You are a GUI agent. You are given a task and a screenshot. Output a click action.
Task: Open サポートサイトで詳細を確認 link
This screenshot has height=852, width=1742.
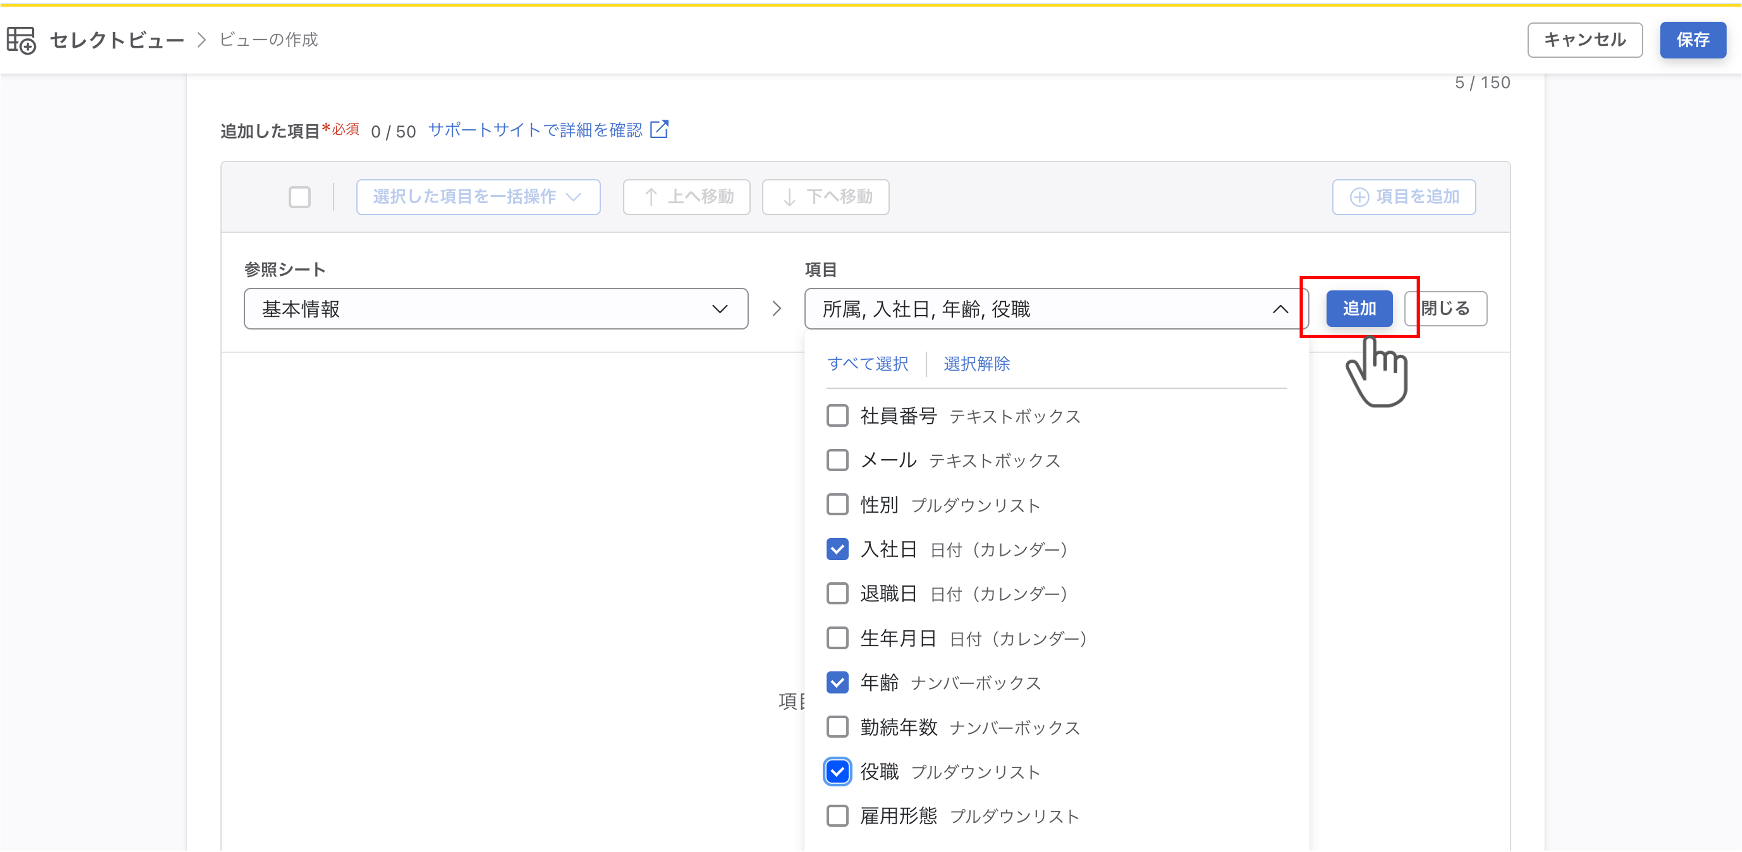tap(536, 130)
